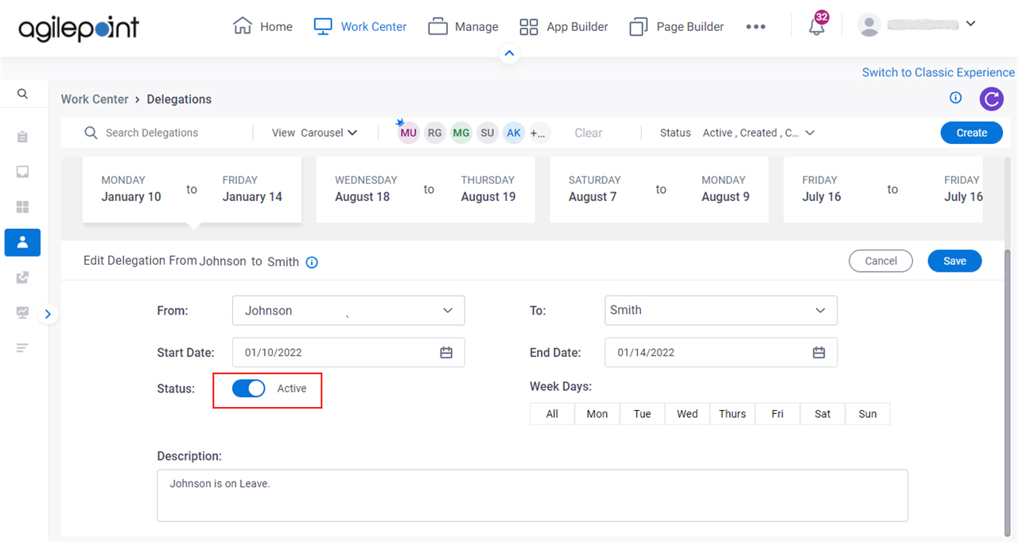Open the list lines sidebar icon
The width and height of the screenshot is (1018, 542).
(x=22, y=347)
